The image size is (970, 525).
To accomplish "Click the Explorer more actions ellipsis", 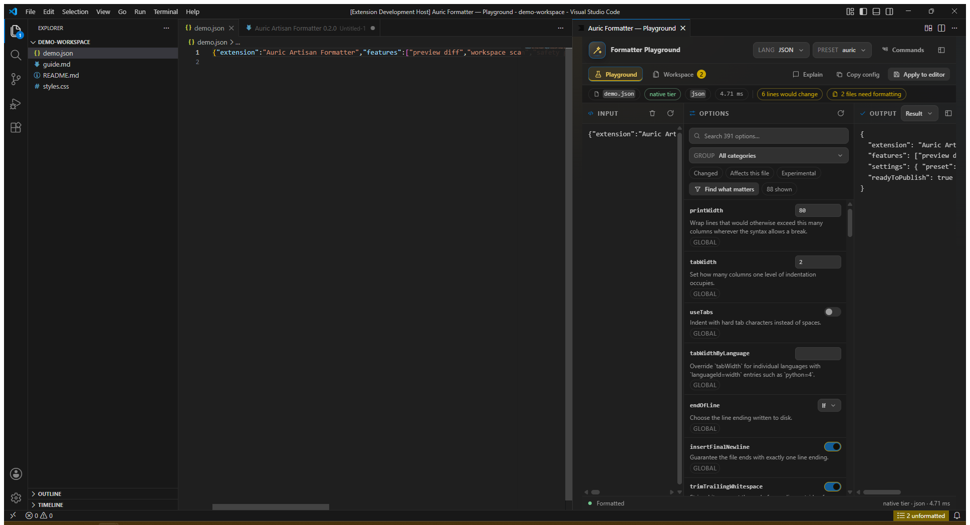I will coord(166,28).
